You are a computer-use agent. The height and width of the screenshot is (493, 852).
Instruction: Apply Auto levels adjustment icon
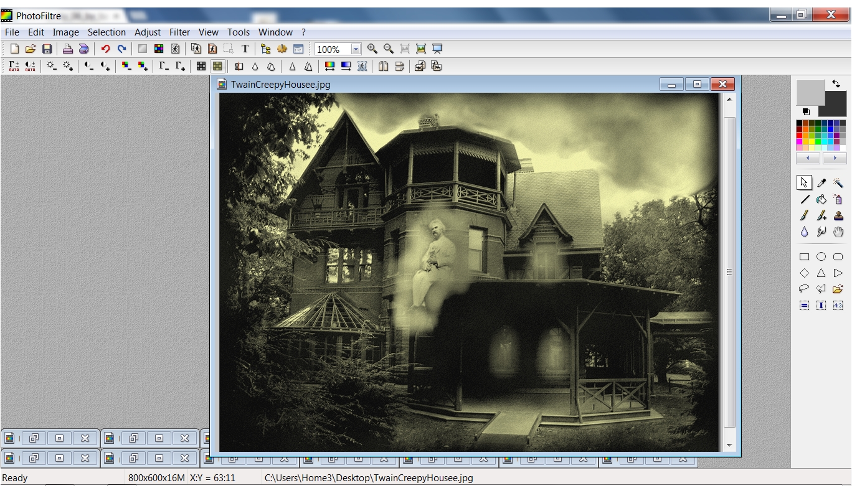pyautogui.click(x=14, y=66)
